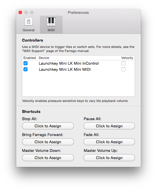Assign the Master Volume Down shortcut
The height and width of the screenshot is (190, 157).
click(48, 158)
